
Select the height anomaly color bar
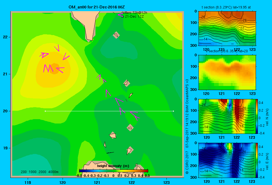click(114, 171)
